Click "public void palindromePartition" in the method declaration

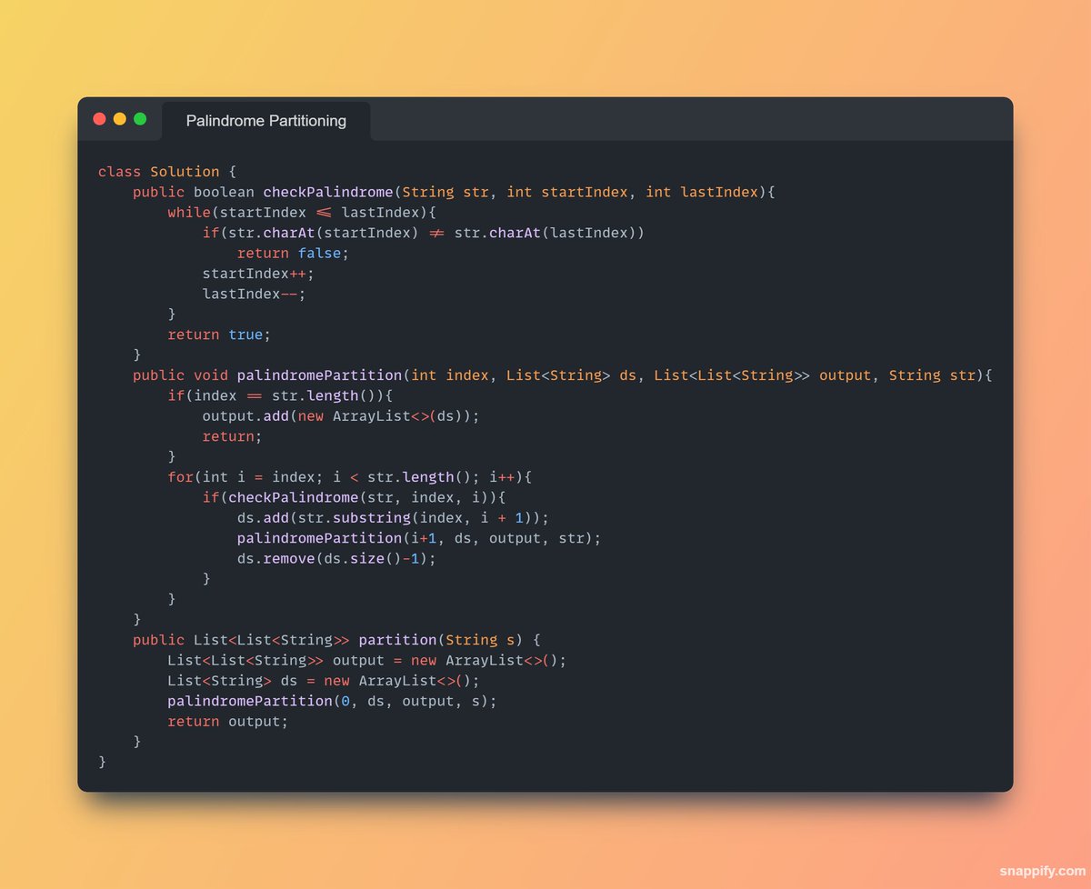(x=267, y=375)
